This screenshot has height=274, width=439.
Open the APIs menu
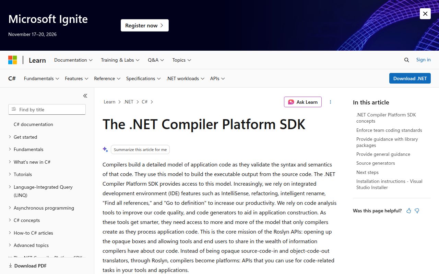point(217,78)
